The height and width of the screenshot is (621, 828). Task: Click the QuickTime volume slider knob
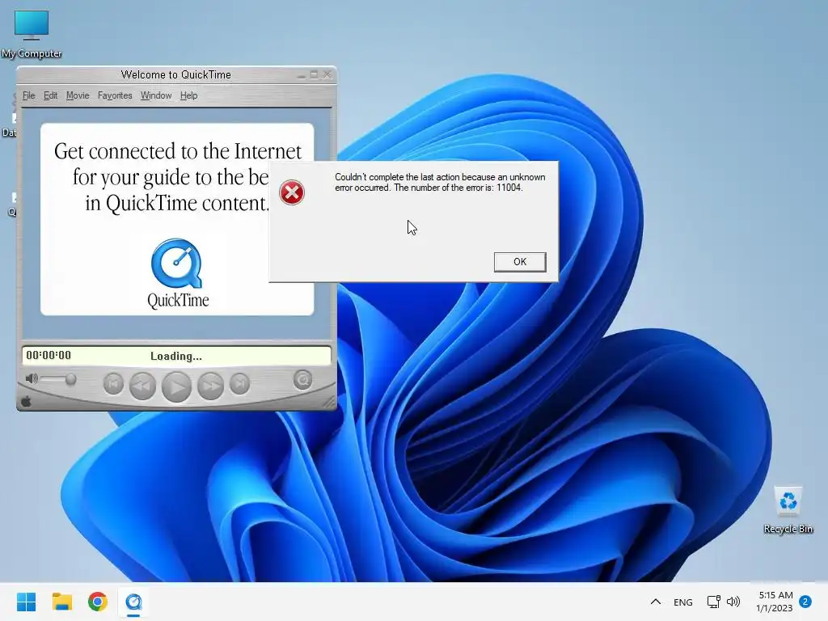[x=70, y=379]
